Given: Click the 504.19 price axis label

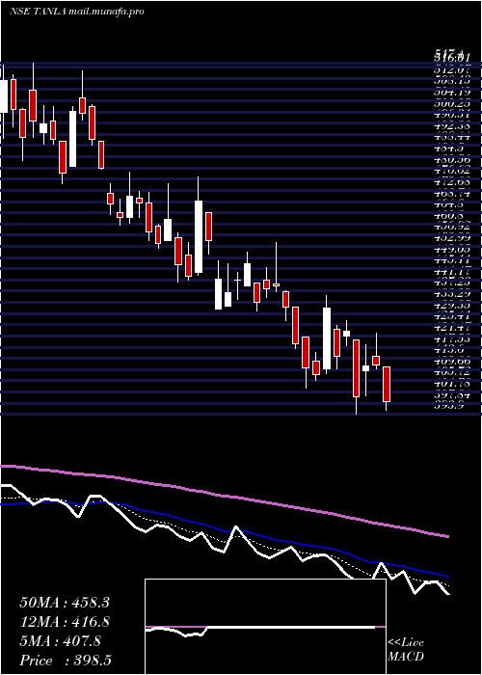Looking at the screenshot, I should tap(452, 93).
